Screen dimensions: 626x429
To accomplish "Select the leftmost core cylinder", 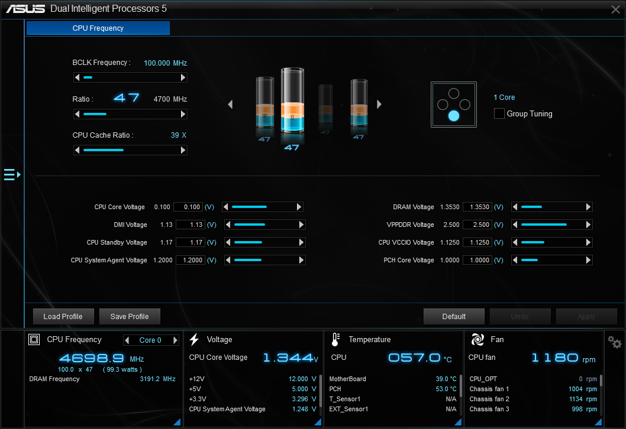I will (264, 102).
